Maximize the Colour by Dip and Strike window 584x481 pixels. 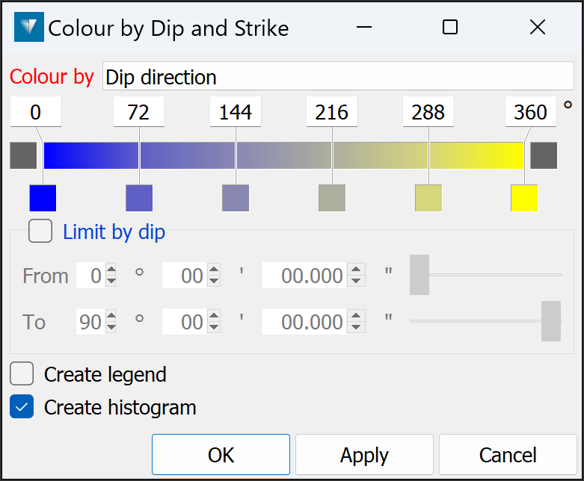pos(450,28)
